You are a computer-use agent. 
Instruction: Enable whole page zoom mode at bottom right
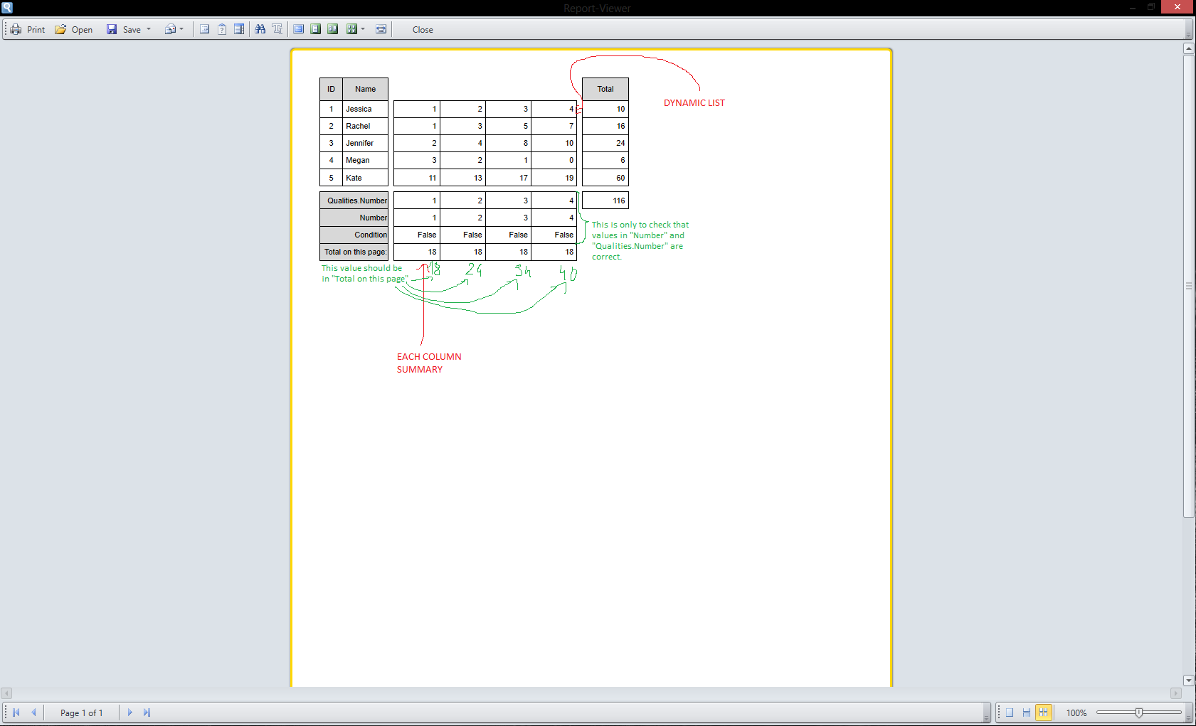click(1009, 712)
